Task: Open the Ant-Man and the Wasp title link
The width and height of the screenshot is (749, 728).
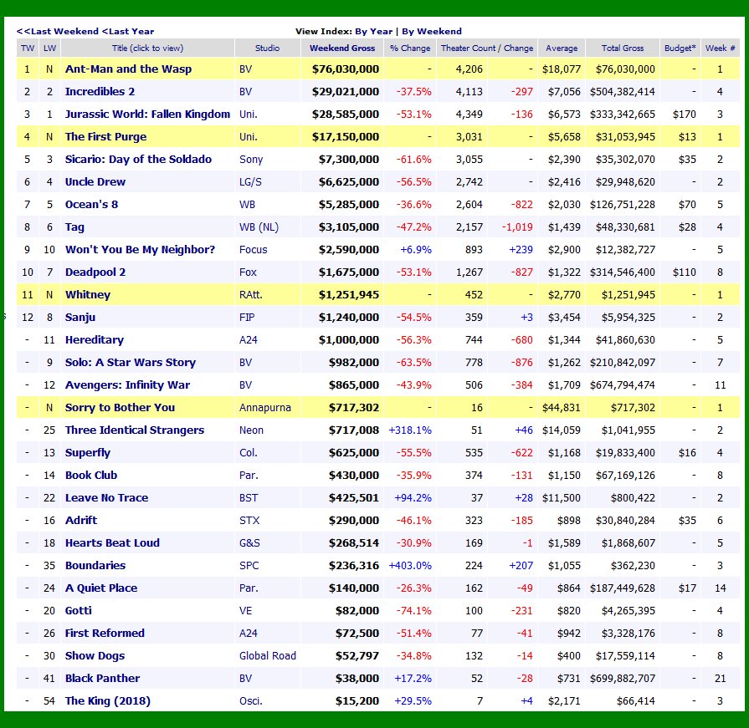Action: click(128, 69)
